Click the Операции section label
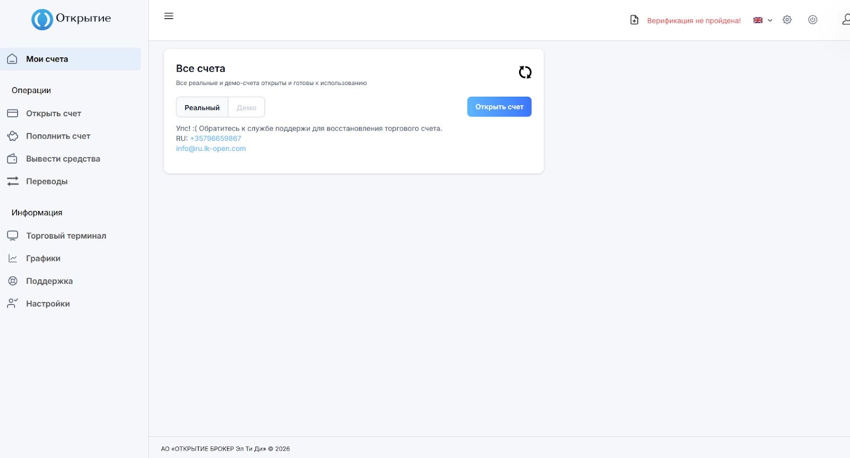Viewport: 850px width, 458px height. tap(31, 90)
